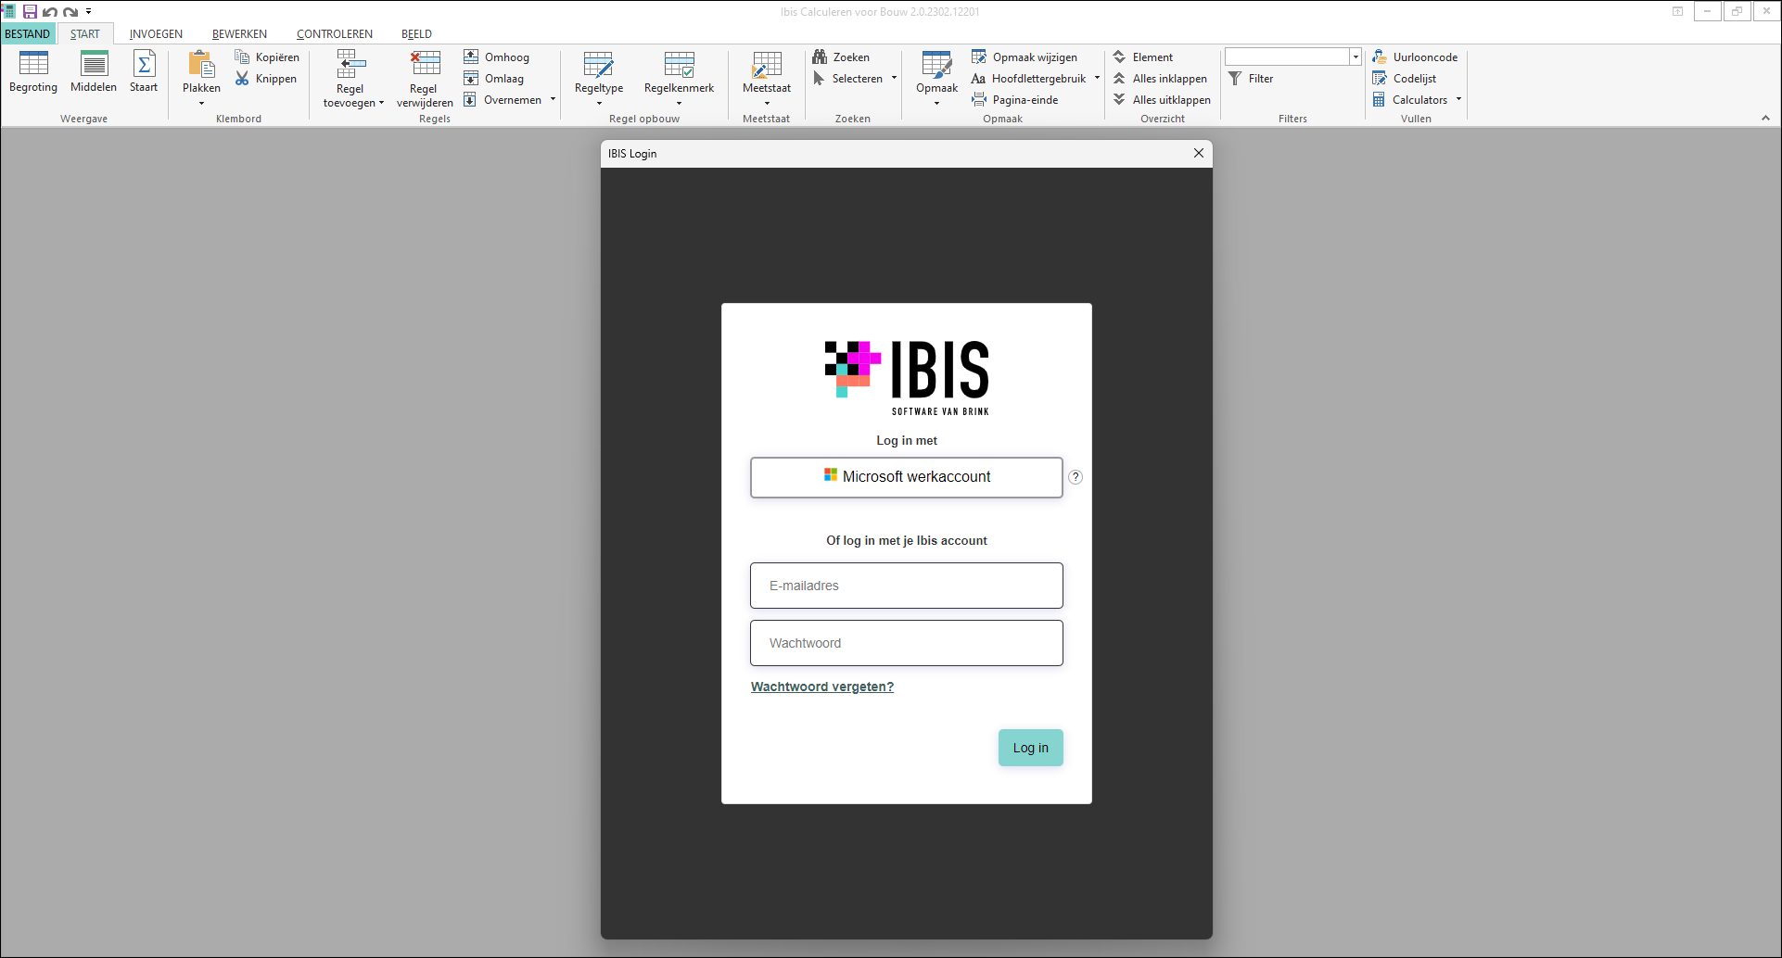Click Alles uitklappen
Image resolution: width=1782 pixels, height=958 pixels.
click(1162, 100)
